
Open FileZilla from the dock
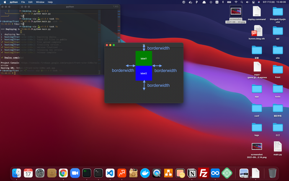[x=204, y=173]
